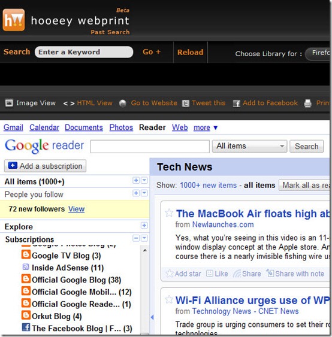This screenshot has width=332, height=337.
Task: Click the Google Reader Search button
Action: click(306, 147)
